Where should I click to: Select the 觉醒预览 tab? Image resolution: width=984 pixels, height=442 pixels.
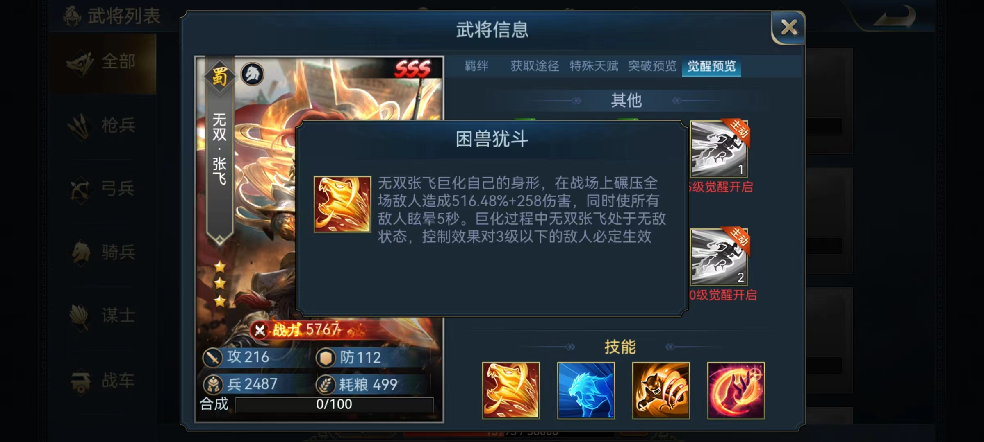pyautogui.click(x=711, y=66)
